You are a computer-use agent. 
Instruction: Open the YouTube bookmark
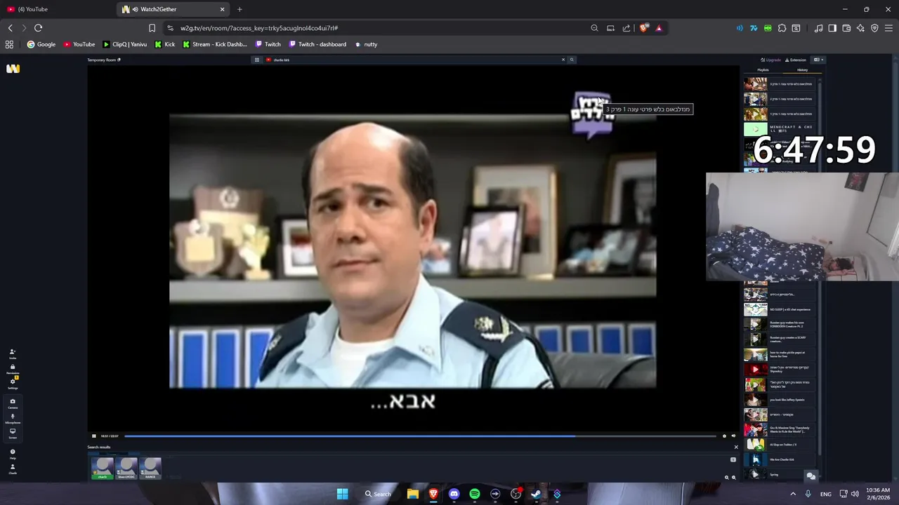pos(79,44)
